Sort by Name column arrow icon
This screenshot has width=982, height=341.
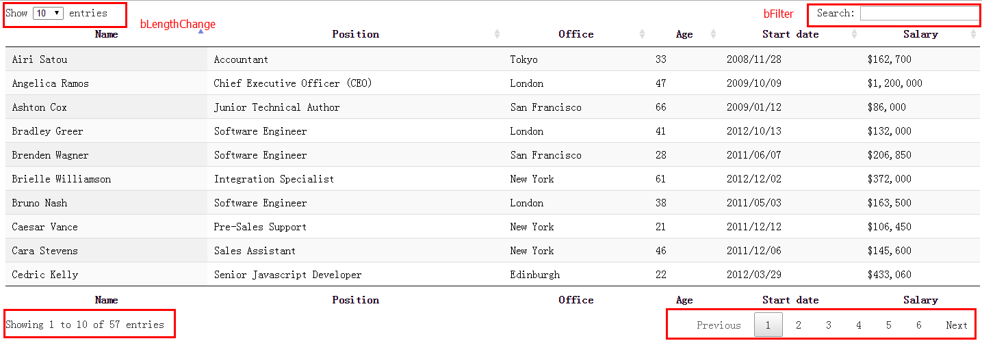coord(201,31)
